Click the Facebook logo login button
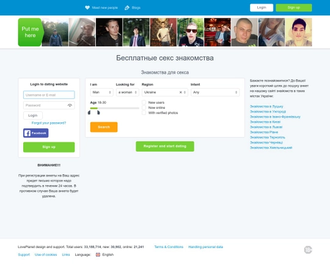Screen dimensions: 330x264 pos(36,133)
